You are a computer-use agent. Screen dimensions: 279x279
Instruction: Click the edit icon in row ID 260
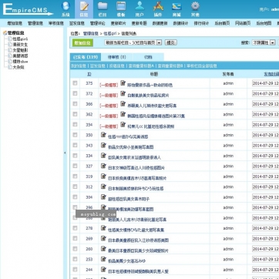coord(103,249)
